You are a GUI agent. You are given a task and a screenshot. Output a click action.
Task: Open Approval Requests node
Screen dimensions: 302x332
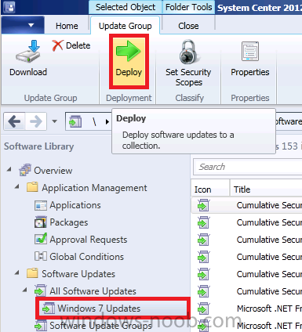(89, 240)
